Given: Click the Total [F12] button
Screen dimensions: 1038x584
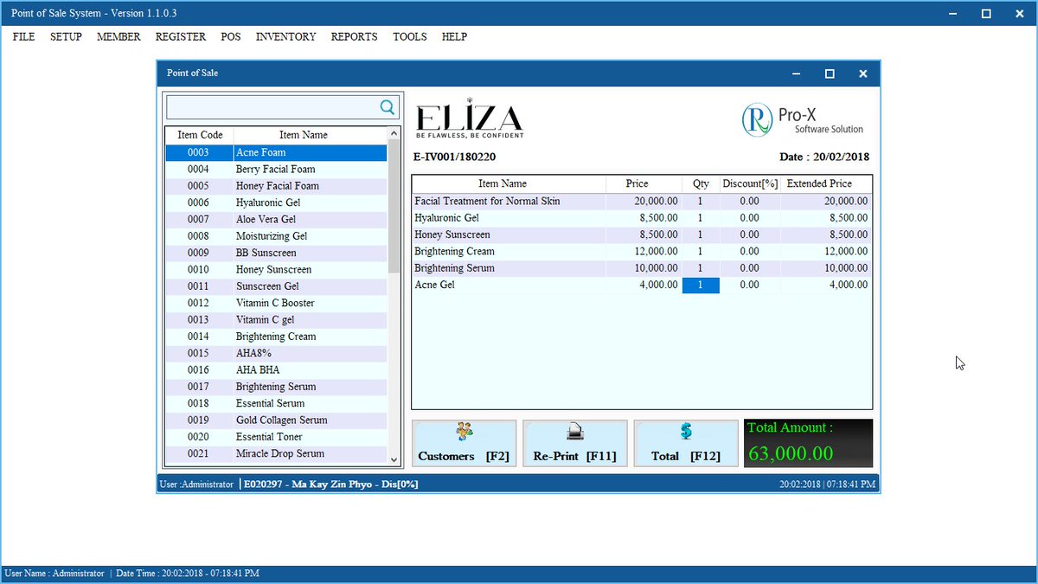Looking at the screenshot, I should [686, 444].
